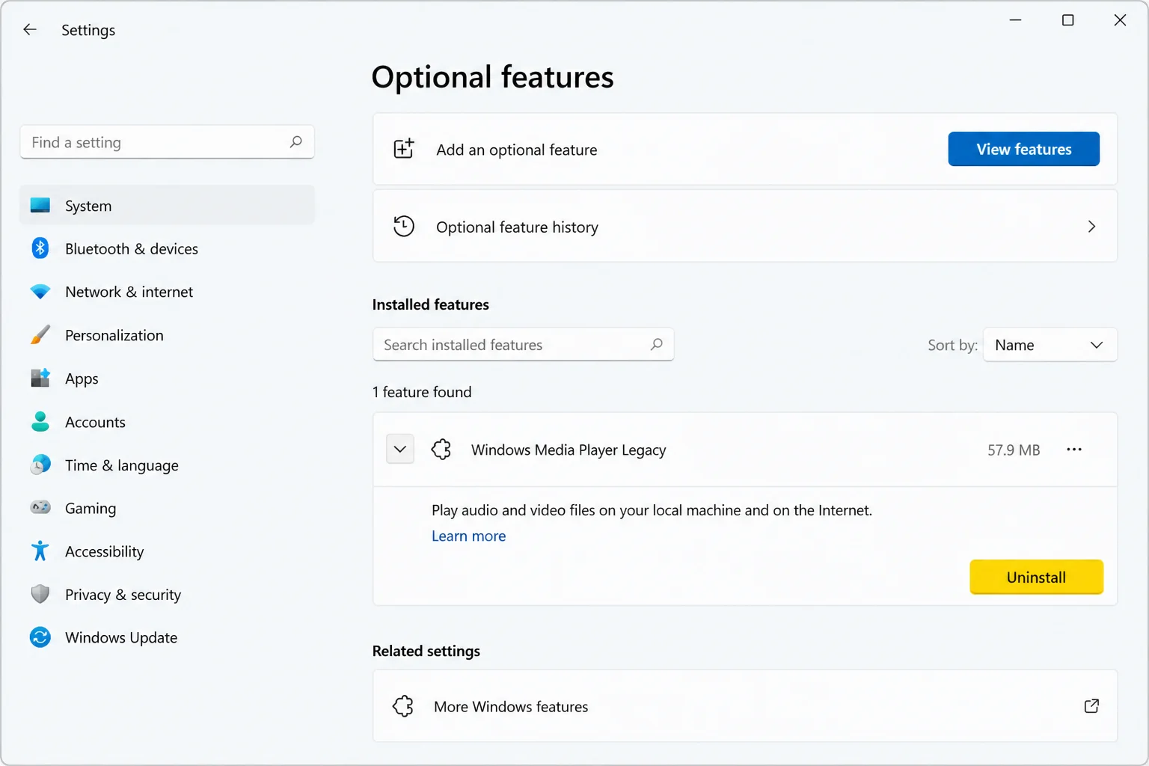1149x766 pixels.
Task: Open More Windows features
Action: (x=745, y=706)
